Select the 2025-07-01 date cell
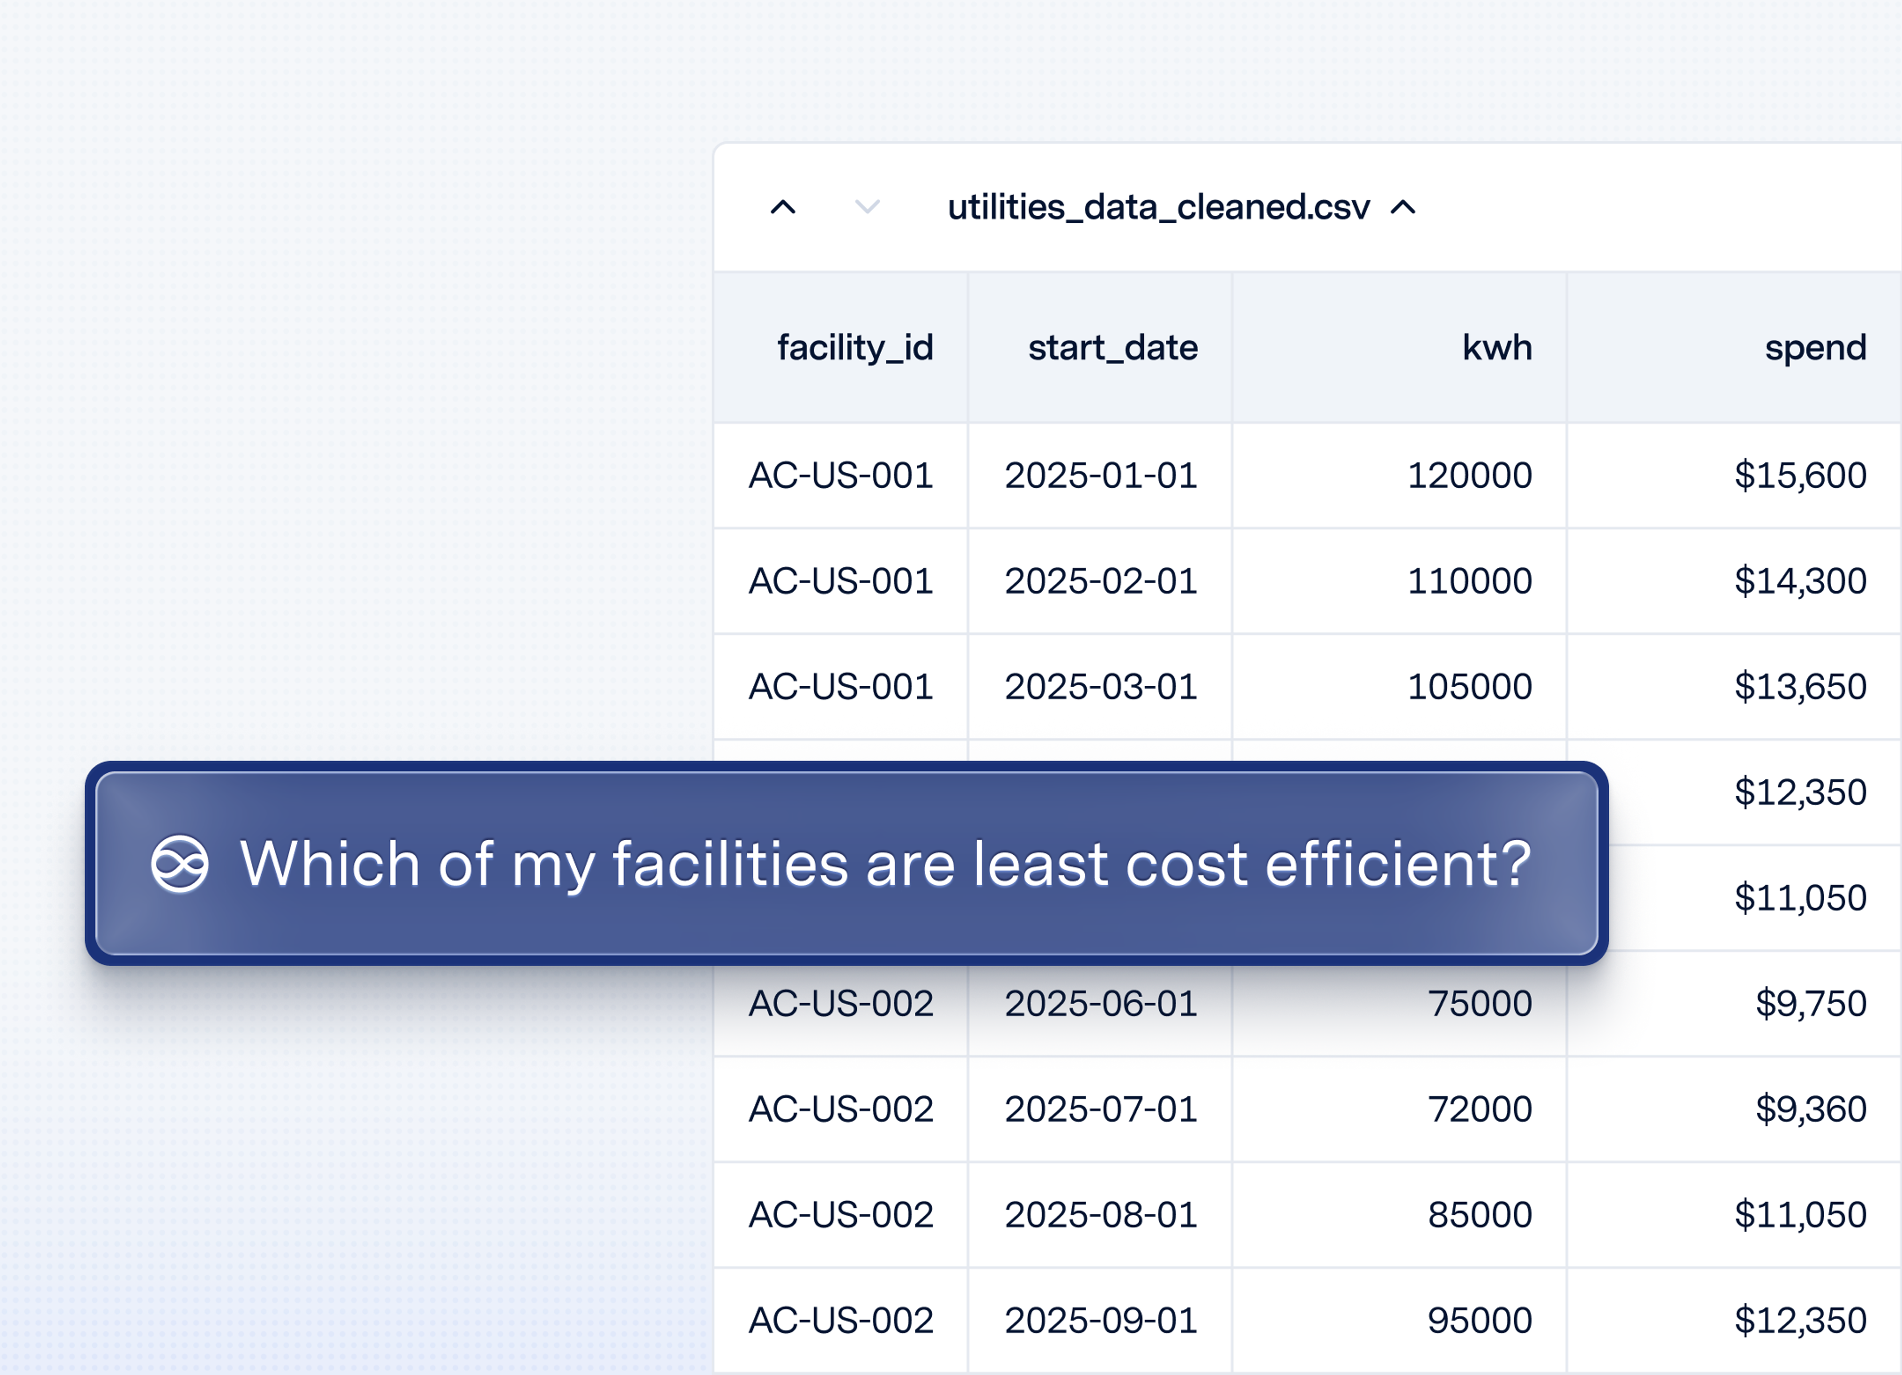This screenshot has width=1902, height=1375. 1100,1109
